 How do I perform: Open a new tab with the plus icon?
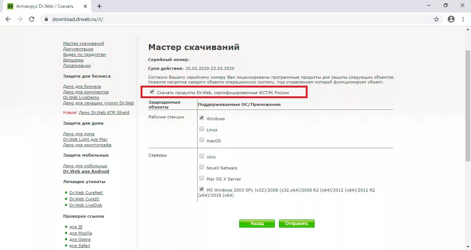[x=99, y=6]
